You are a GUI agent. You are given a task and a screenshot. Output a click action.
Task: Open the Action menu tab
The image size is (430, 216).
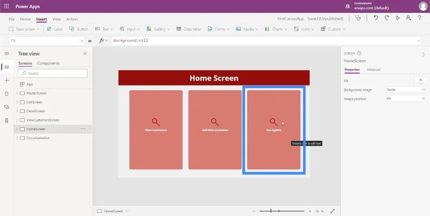(x=72, y=19)
